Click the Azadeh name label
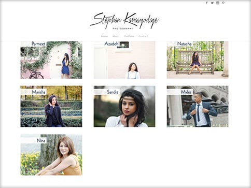Viewport: 251px width, 188px height. click(111, 44)
